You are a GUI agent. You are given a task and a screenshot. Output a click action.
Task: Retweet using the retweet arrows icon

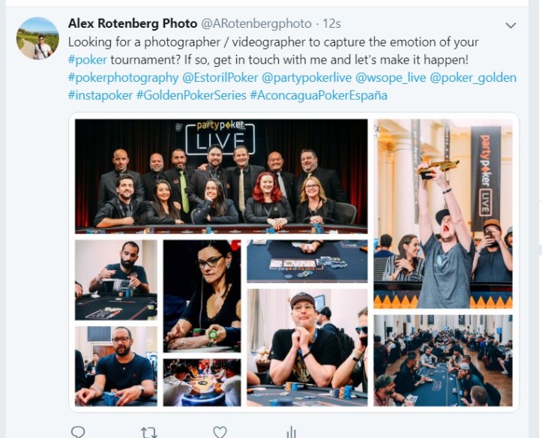coord(149,433)
